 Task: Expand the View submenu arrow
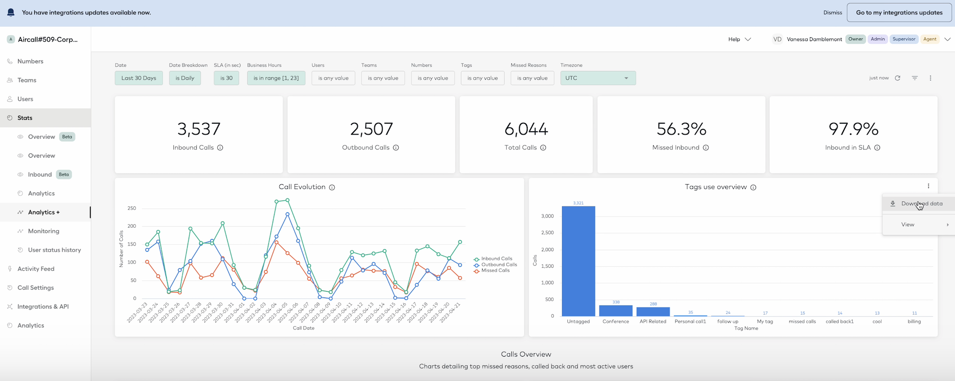pyautogui.click(x=947, y=224)
